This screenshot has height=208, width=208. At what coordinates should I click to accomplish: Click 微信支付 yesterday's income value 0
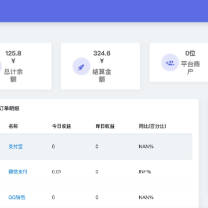[x=97, y=172]
